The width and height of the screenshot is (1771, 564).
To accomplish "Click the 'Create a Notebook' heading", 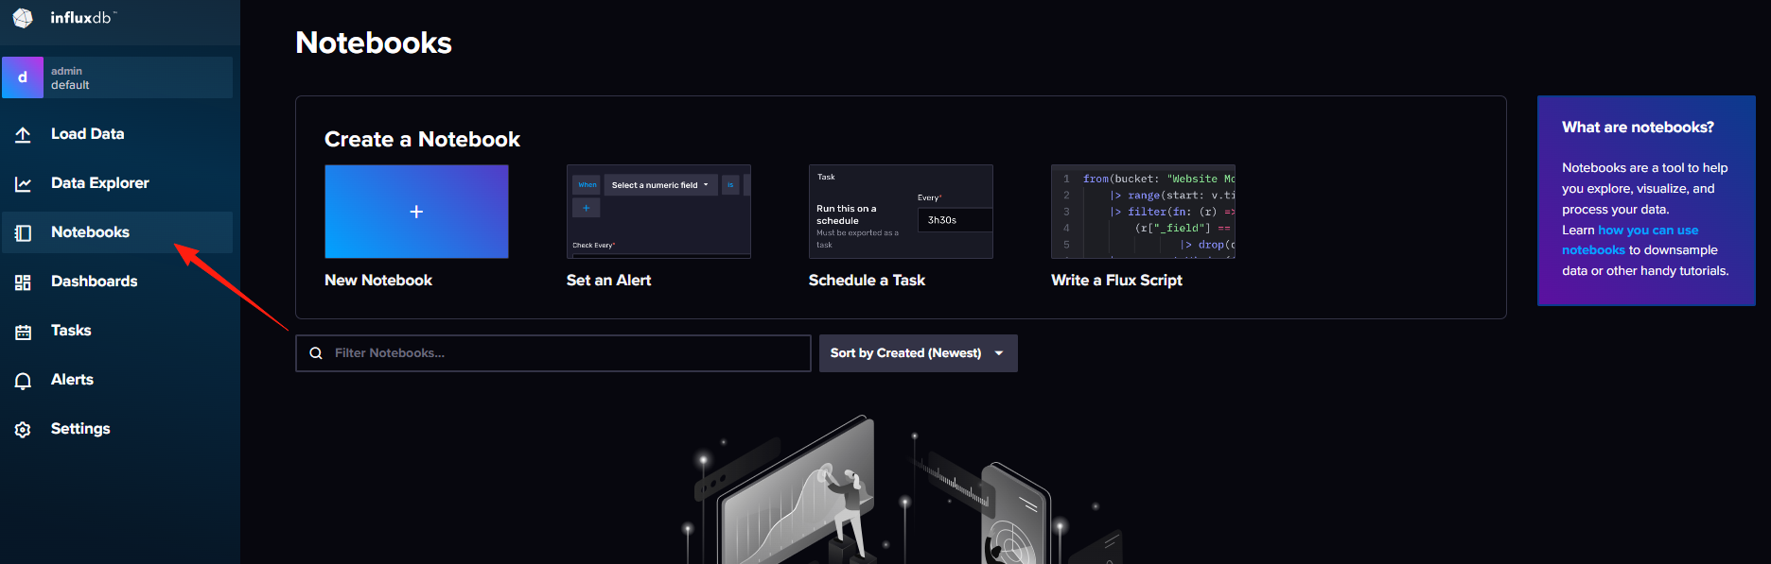I will (422, 140).
